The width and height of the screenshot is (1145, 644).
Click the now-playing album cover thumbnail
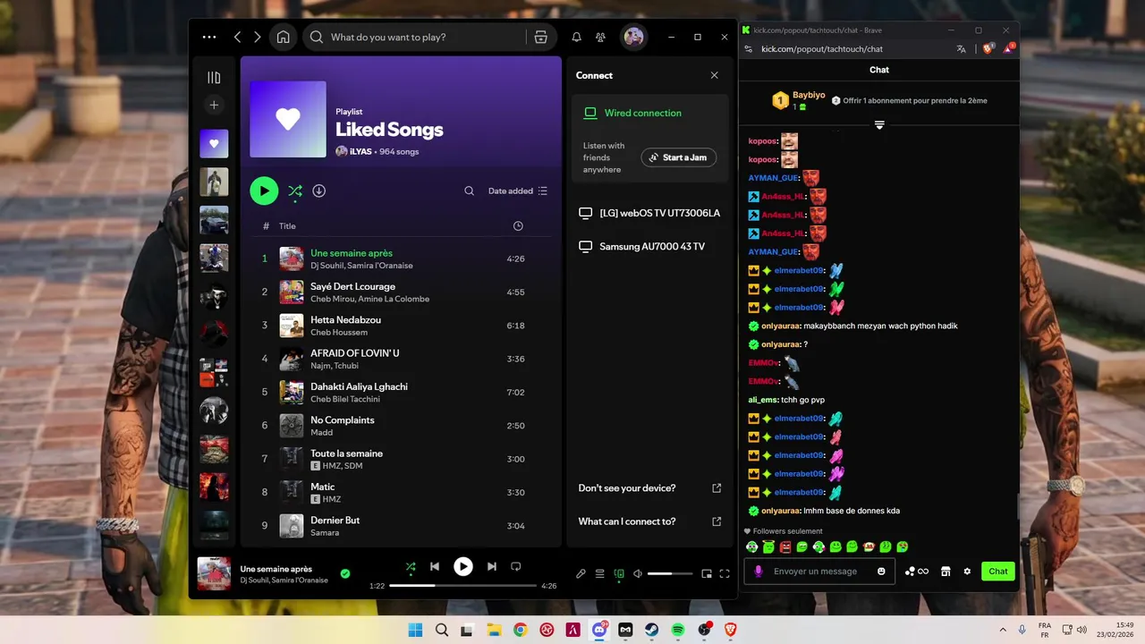click(x=214, y=573)
